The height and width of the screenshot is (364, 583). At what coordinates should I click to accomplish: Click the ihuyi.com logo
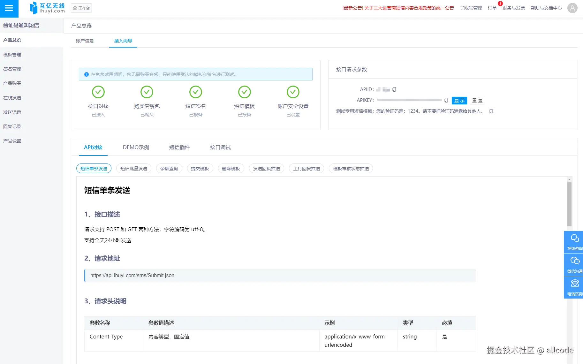pos(47,8)
